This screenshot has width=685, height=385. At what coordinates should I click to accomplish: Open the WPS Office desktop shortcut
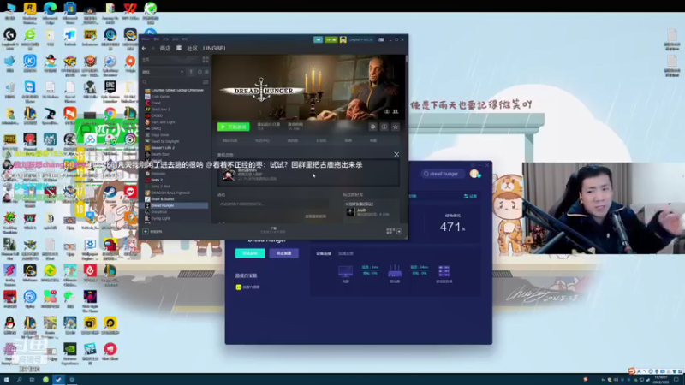[x=130, y=11]
